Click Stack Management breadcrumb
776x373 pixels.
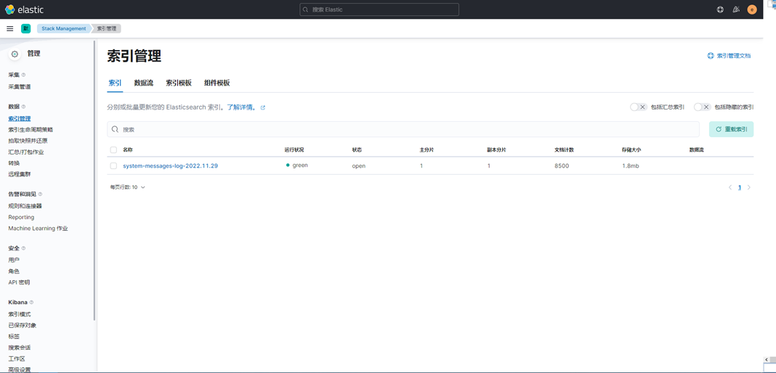pyautogui.click(x=64, y=28)
